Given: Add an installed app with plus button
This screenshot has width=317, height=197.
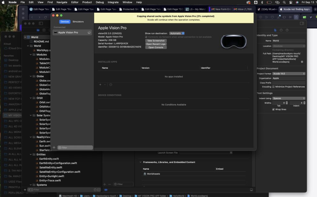Looking at the screenshot, I should click(x=100, y=84).
